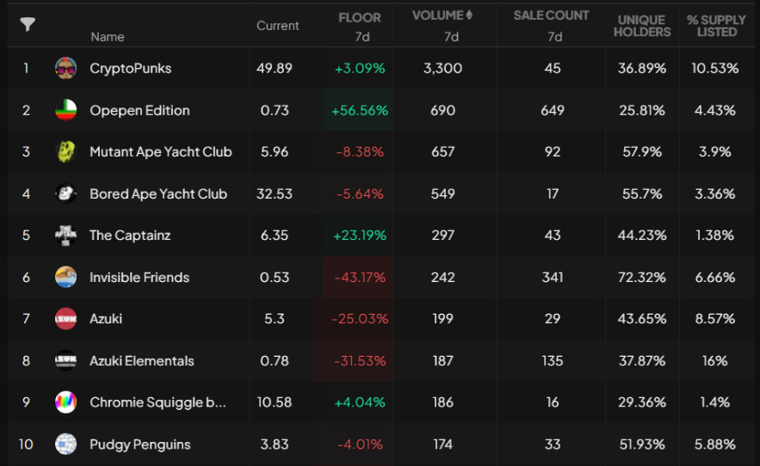Click the -31.53% floor change cell

pos(360,361)
